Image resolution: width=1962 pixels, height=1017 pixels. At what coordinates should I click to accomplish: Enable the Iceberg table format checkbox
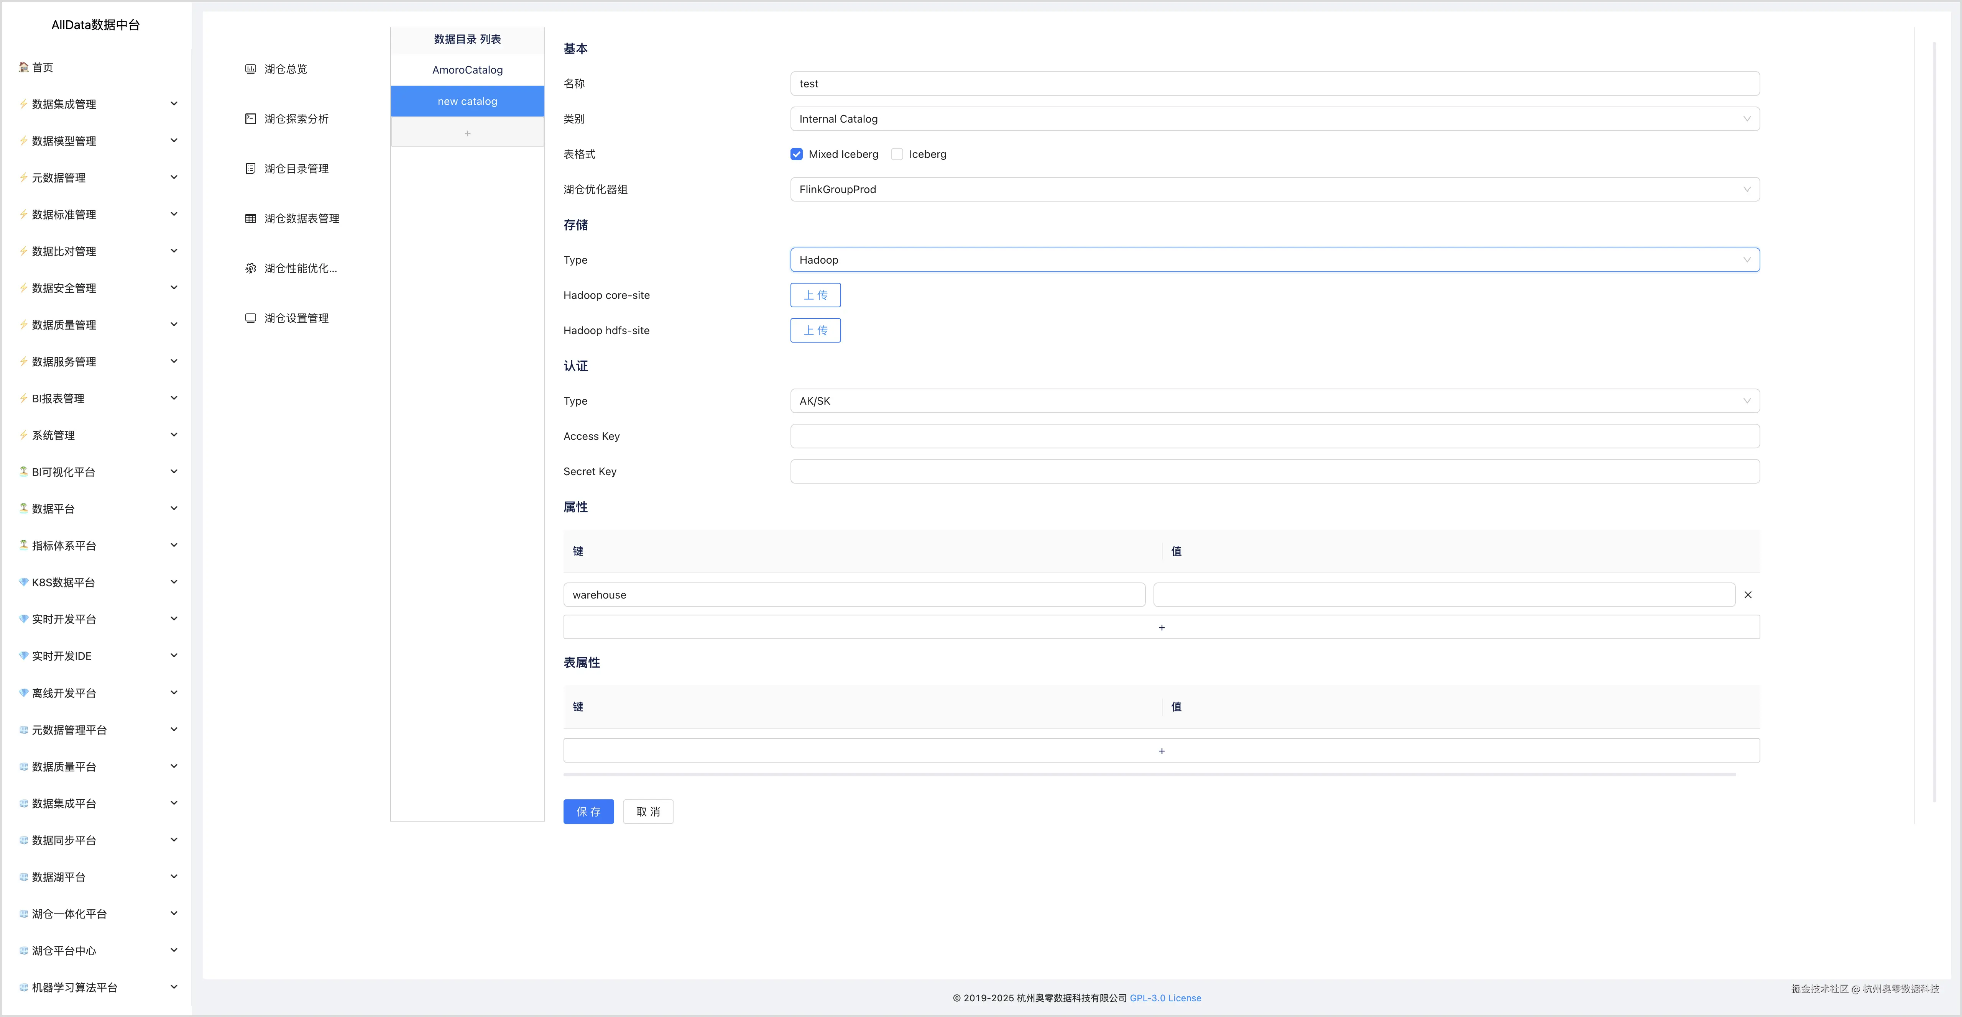897,154
